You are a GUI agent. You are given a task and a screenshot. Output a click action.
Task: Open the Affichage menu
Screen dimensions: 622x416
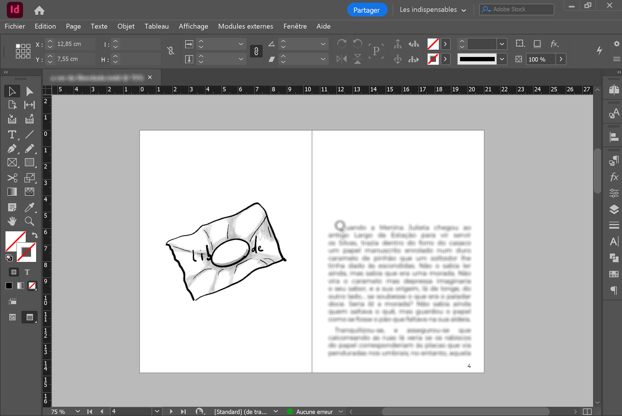[193, 26]
